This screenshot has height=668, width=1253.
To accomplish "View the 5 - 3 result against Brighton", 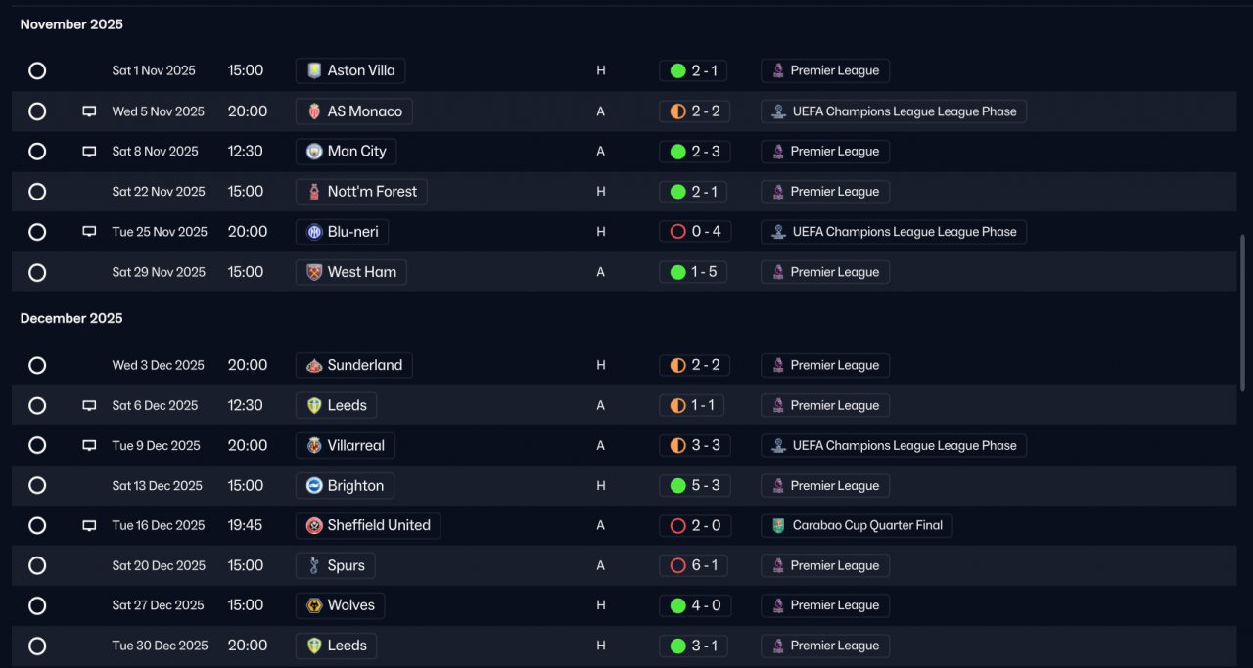I will pos(694,486).
